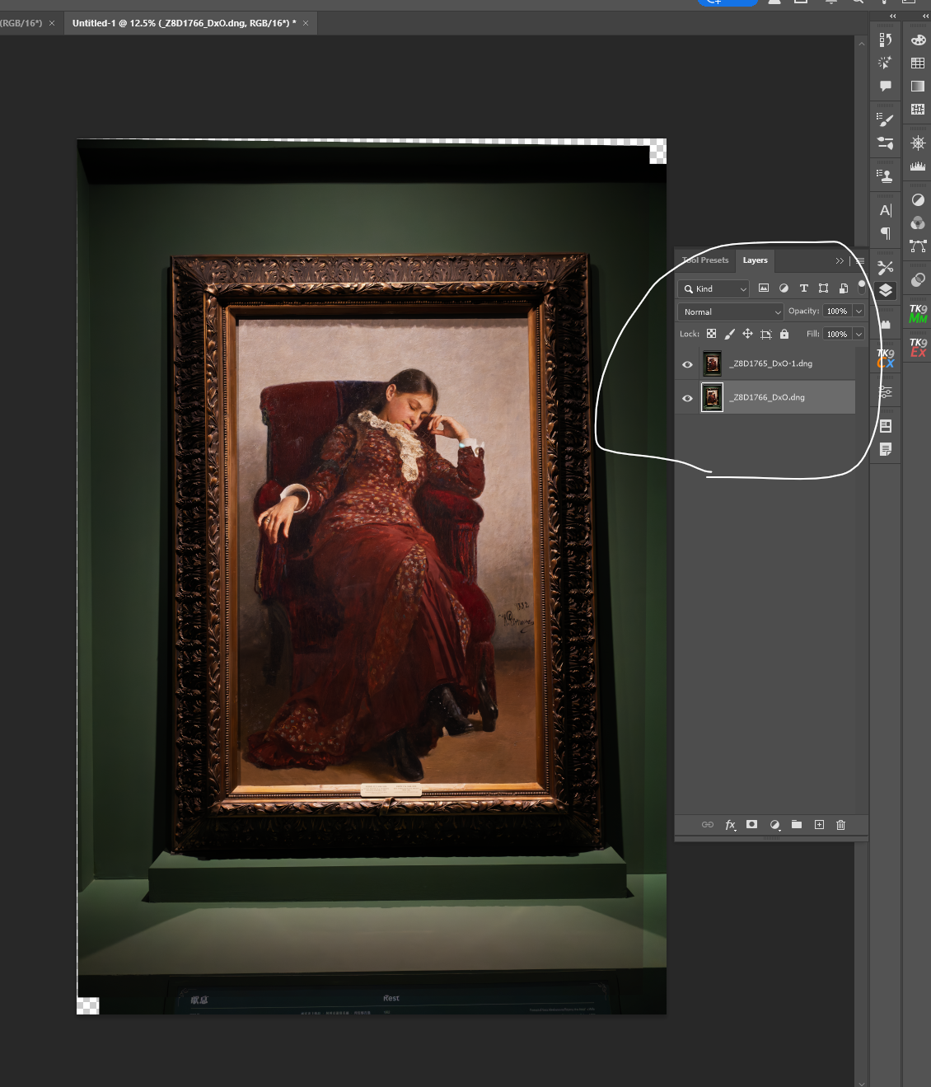Delete layer using trash icon
Image resolution: width=931 pixels, height=1087 pixels.
(840, 824)
